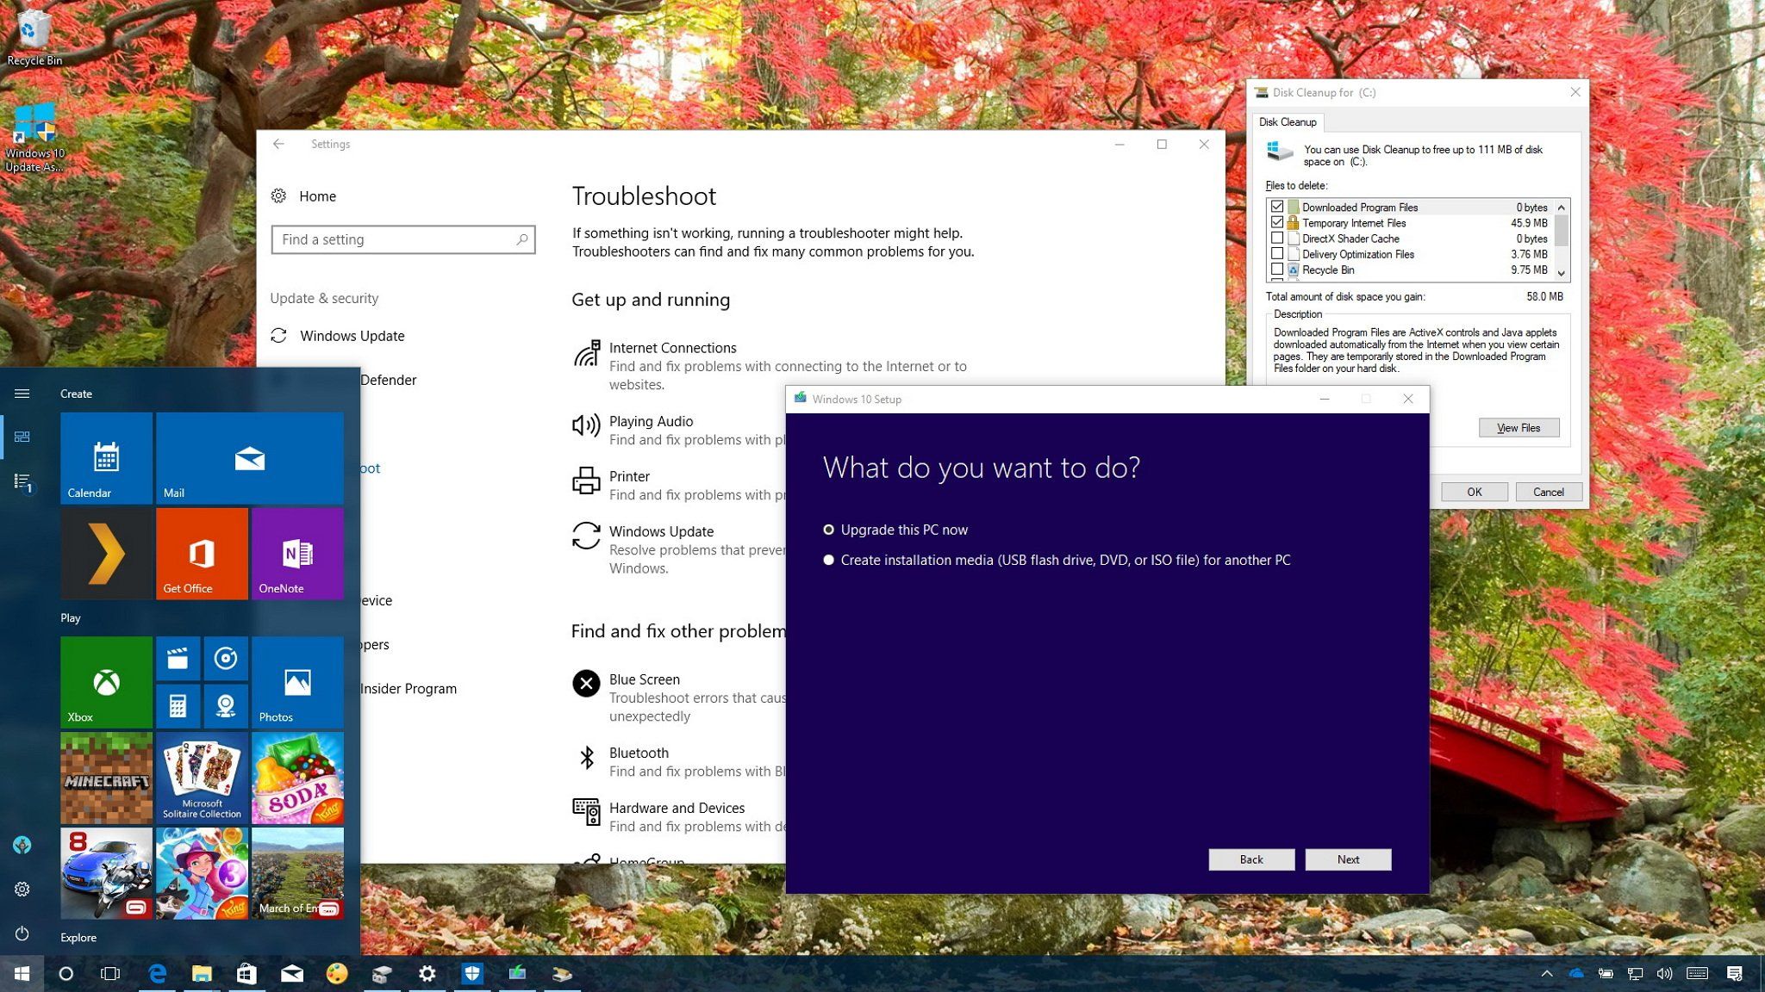1765x992 pixels.
Task: Click Next in Windows 10 Setup
Action: pos(1348,859)
